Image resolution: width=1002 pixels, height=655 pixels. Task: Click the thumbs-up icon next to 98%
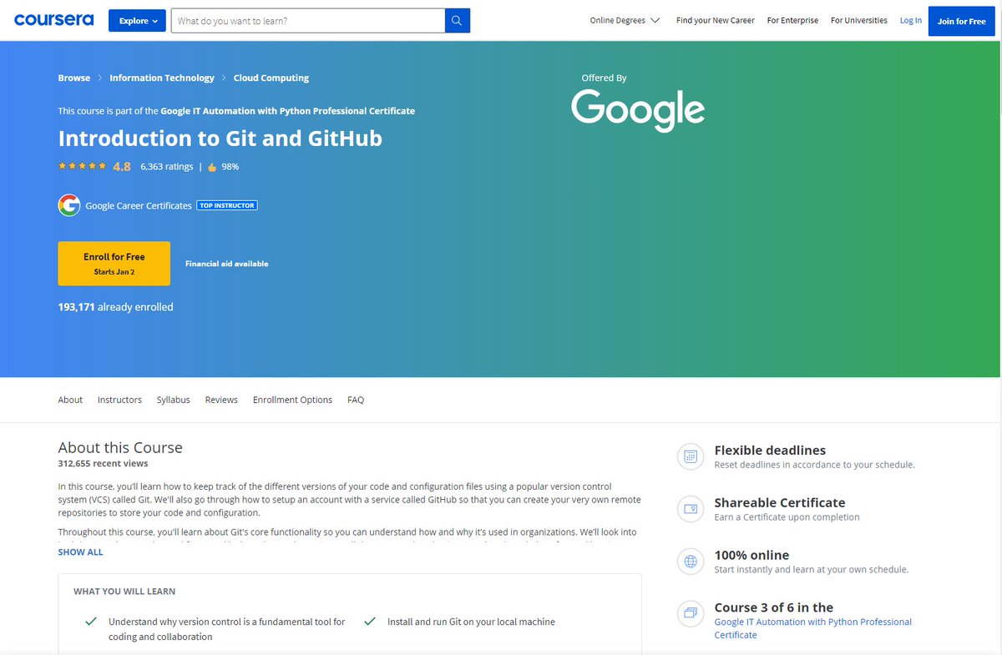211,166
